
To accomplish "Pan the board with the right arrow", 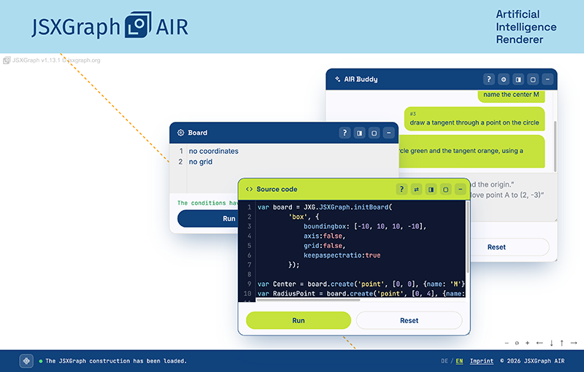I will click(x=574, y=343).
